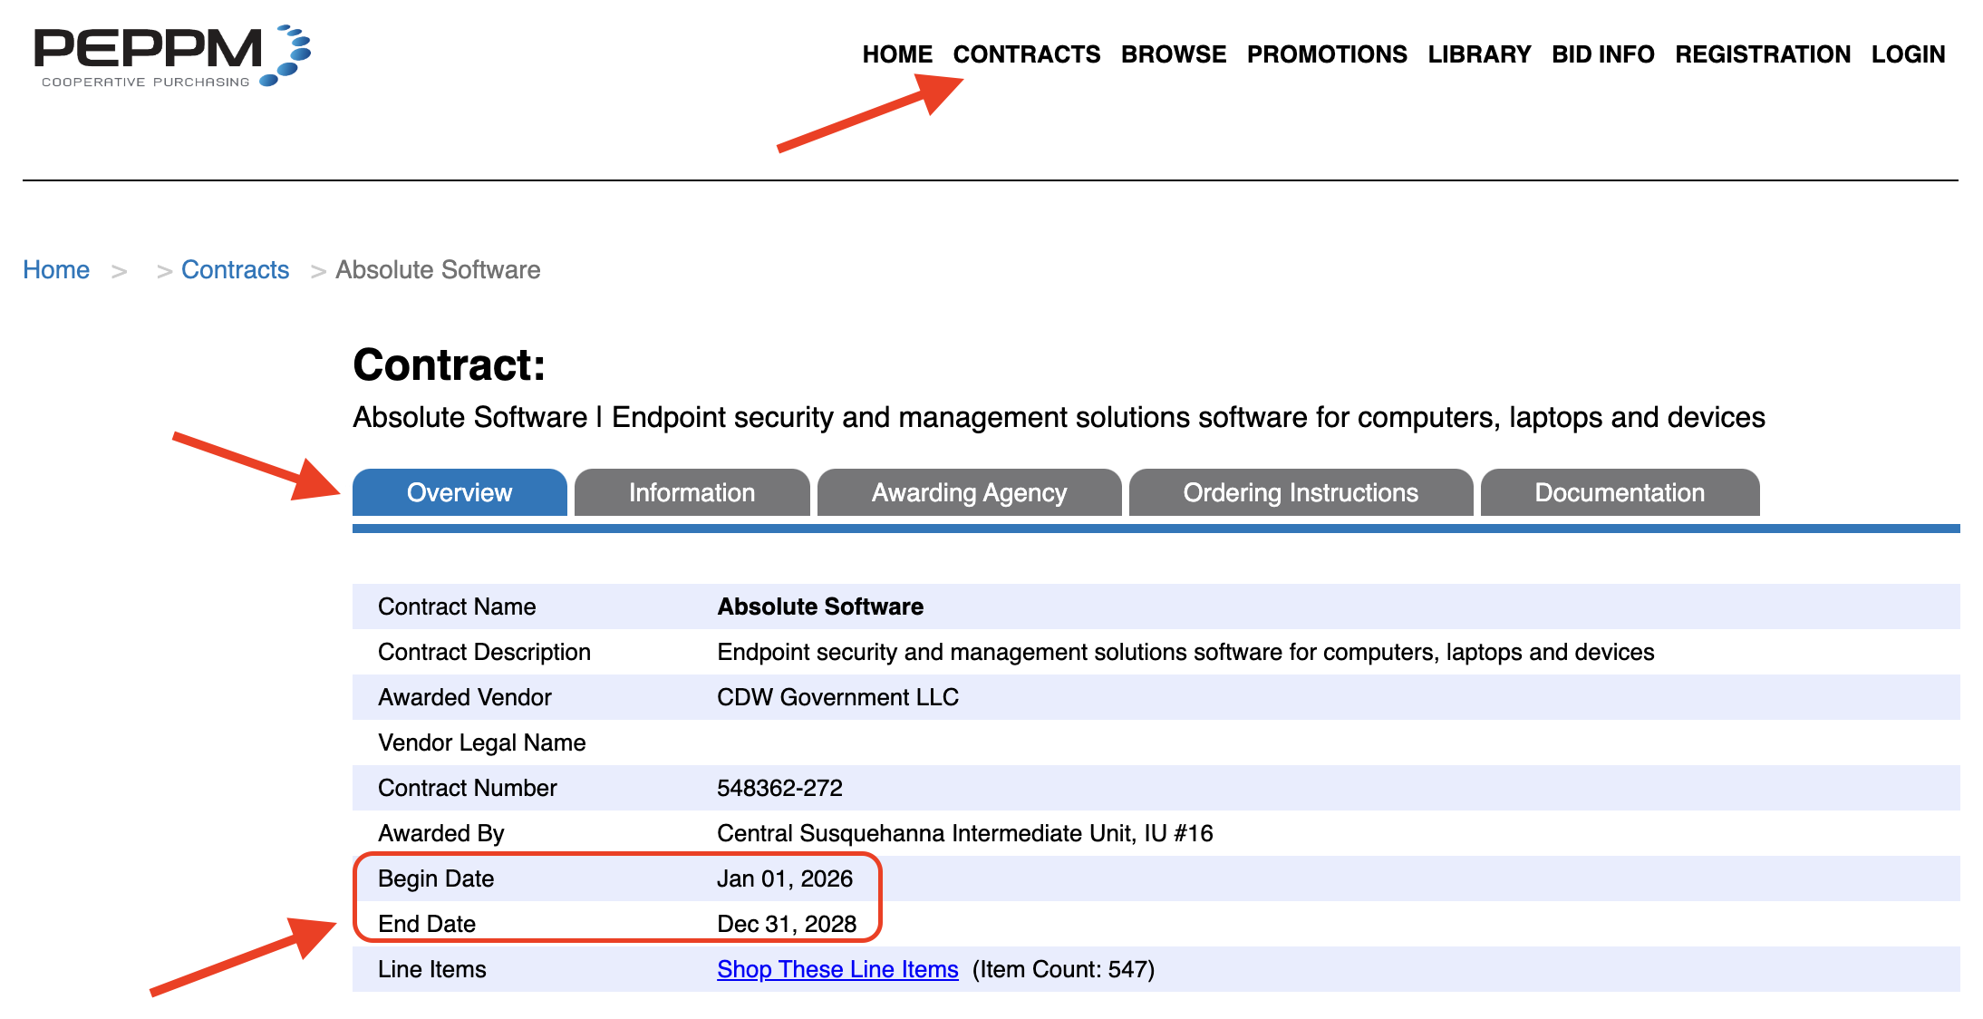Open the PROMOTIONS page

1327,54
